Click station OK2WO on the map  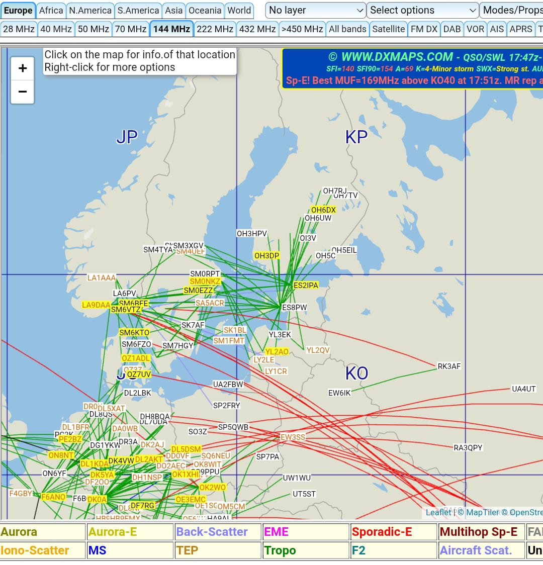tap(213, 487)
